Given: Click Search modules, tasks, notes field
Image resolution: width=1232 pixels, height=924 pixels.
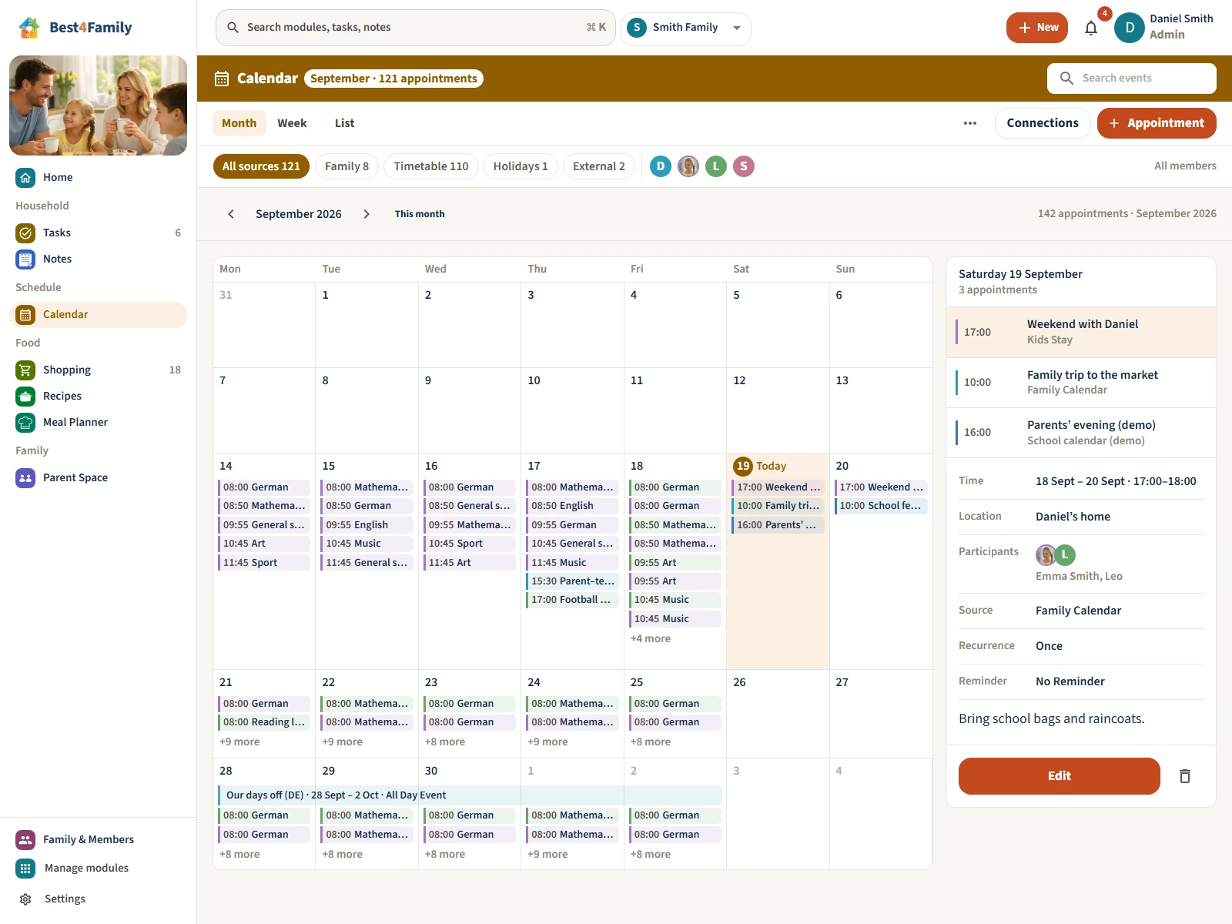Looking at the screenshot, I should tap(416, 28).
